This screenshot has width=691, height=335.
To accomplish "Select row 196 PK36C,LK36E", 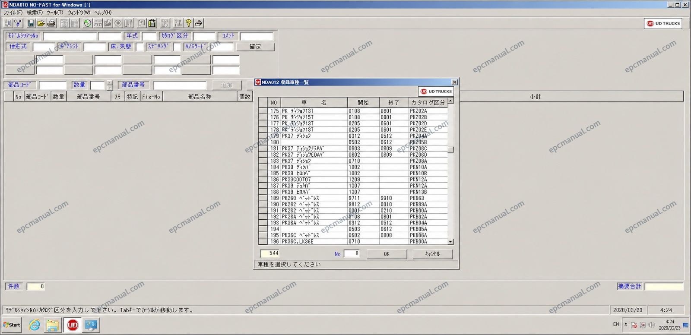I will (x=353, y=242).
